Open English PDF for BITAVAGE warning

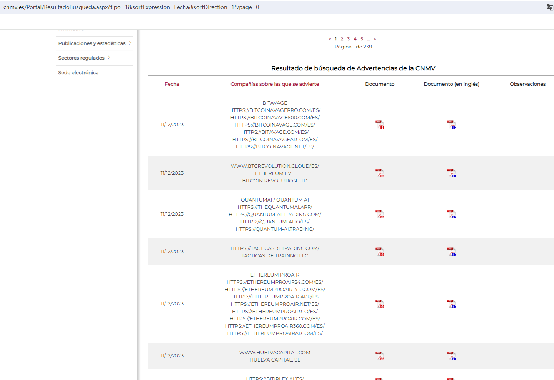tap(451, 125)
